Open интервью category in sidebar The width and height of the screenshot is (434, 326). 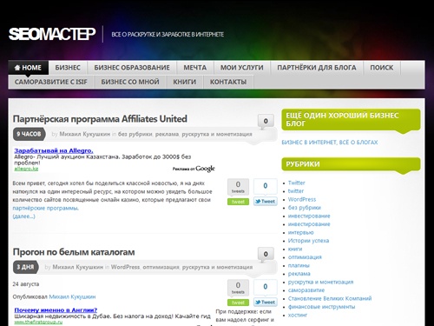click(x=300, y=232)
